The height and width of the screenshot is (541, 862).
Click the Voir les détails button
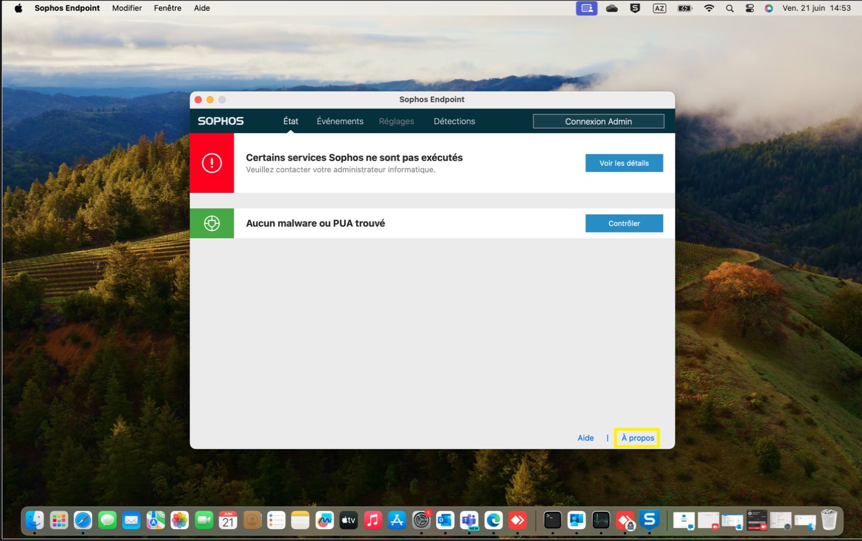(624, 163)
